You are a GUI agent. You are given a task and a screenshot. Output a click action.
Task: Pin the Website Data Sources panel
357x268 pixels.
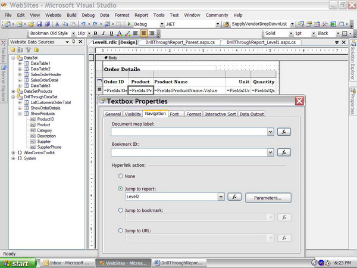tap(74, 42)
